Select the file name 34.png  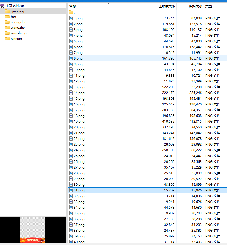pyautogui.click(x=79, y=208)
